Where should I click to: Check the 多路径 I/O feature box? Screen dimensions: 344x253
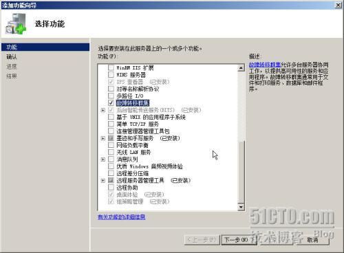[111, 96]
